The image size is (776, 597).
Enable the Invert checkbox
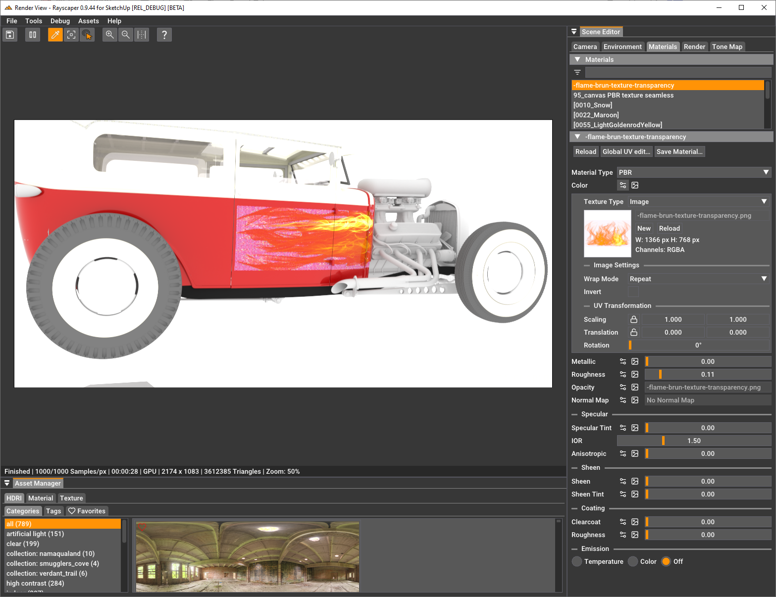point(633,292)
